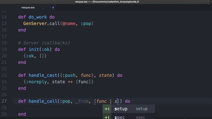Click the 'end' keyword on line 21
Screen dimensions: 212x119
[x=22, y=62]
